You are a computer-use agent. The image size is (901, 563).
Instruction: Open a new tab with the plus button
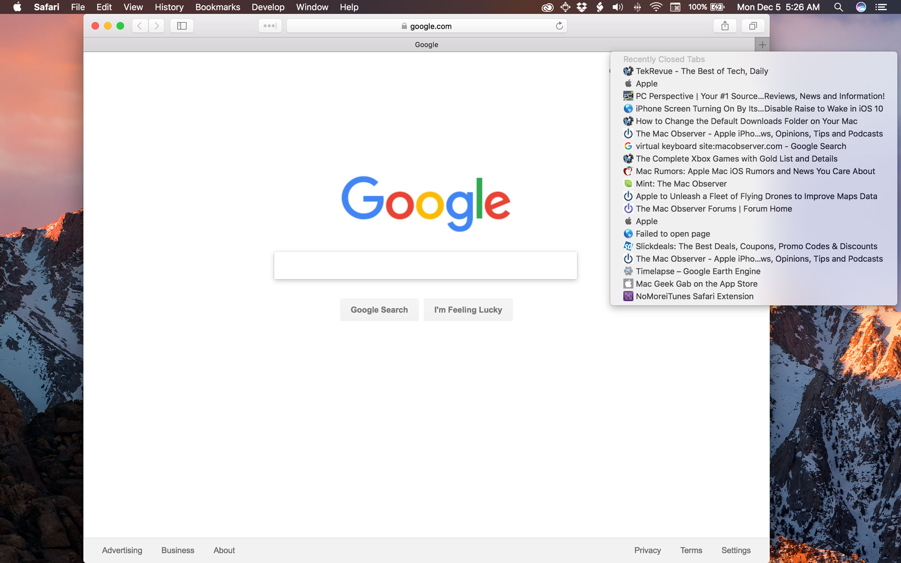[762, 45]
